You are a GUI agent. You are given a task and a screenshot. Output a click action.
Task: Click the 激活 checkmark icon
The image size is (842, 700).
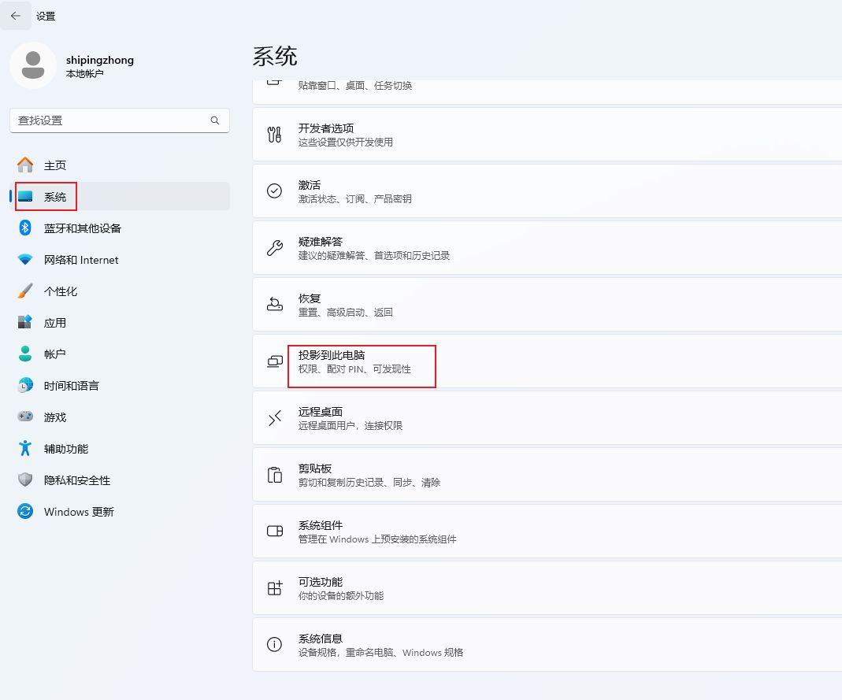(274, 191)
